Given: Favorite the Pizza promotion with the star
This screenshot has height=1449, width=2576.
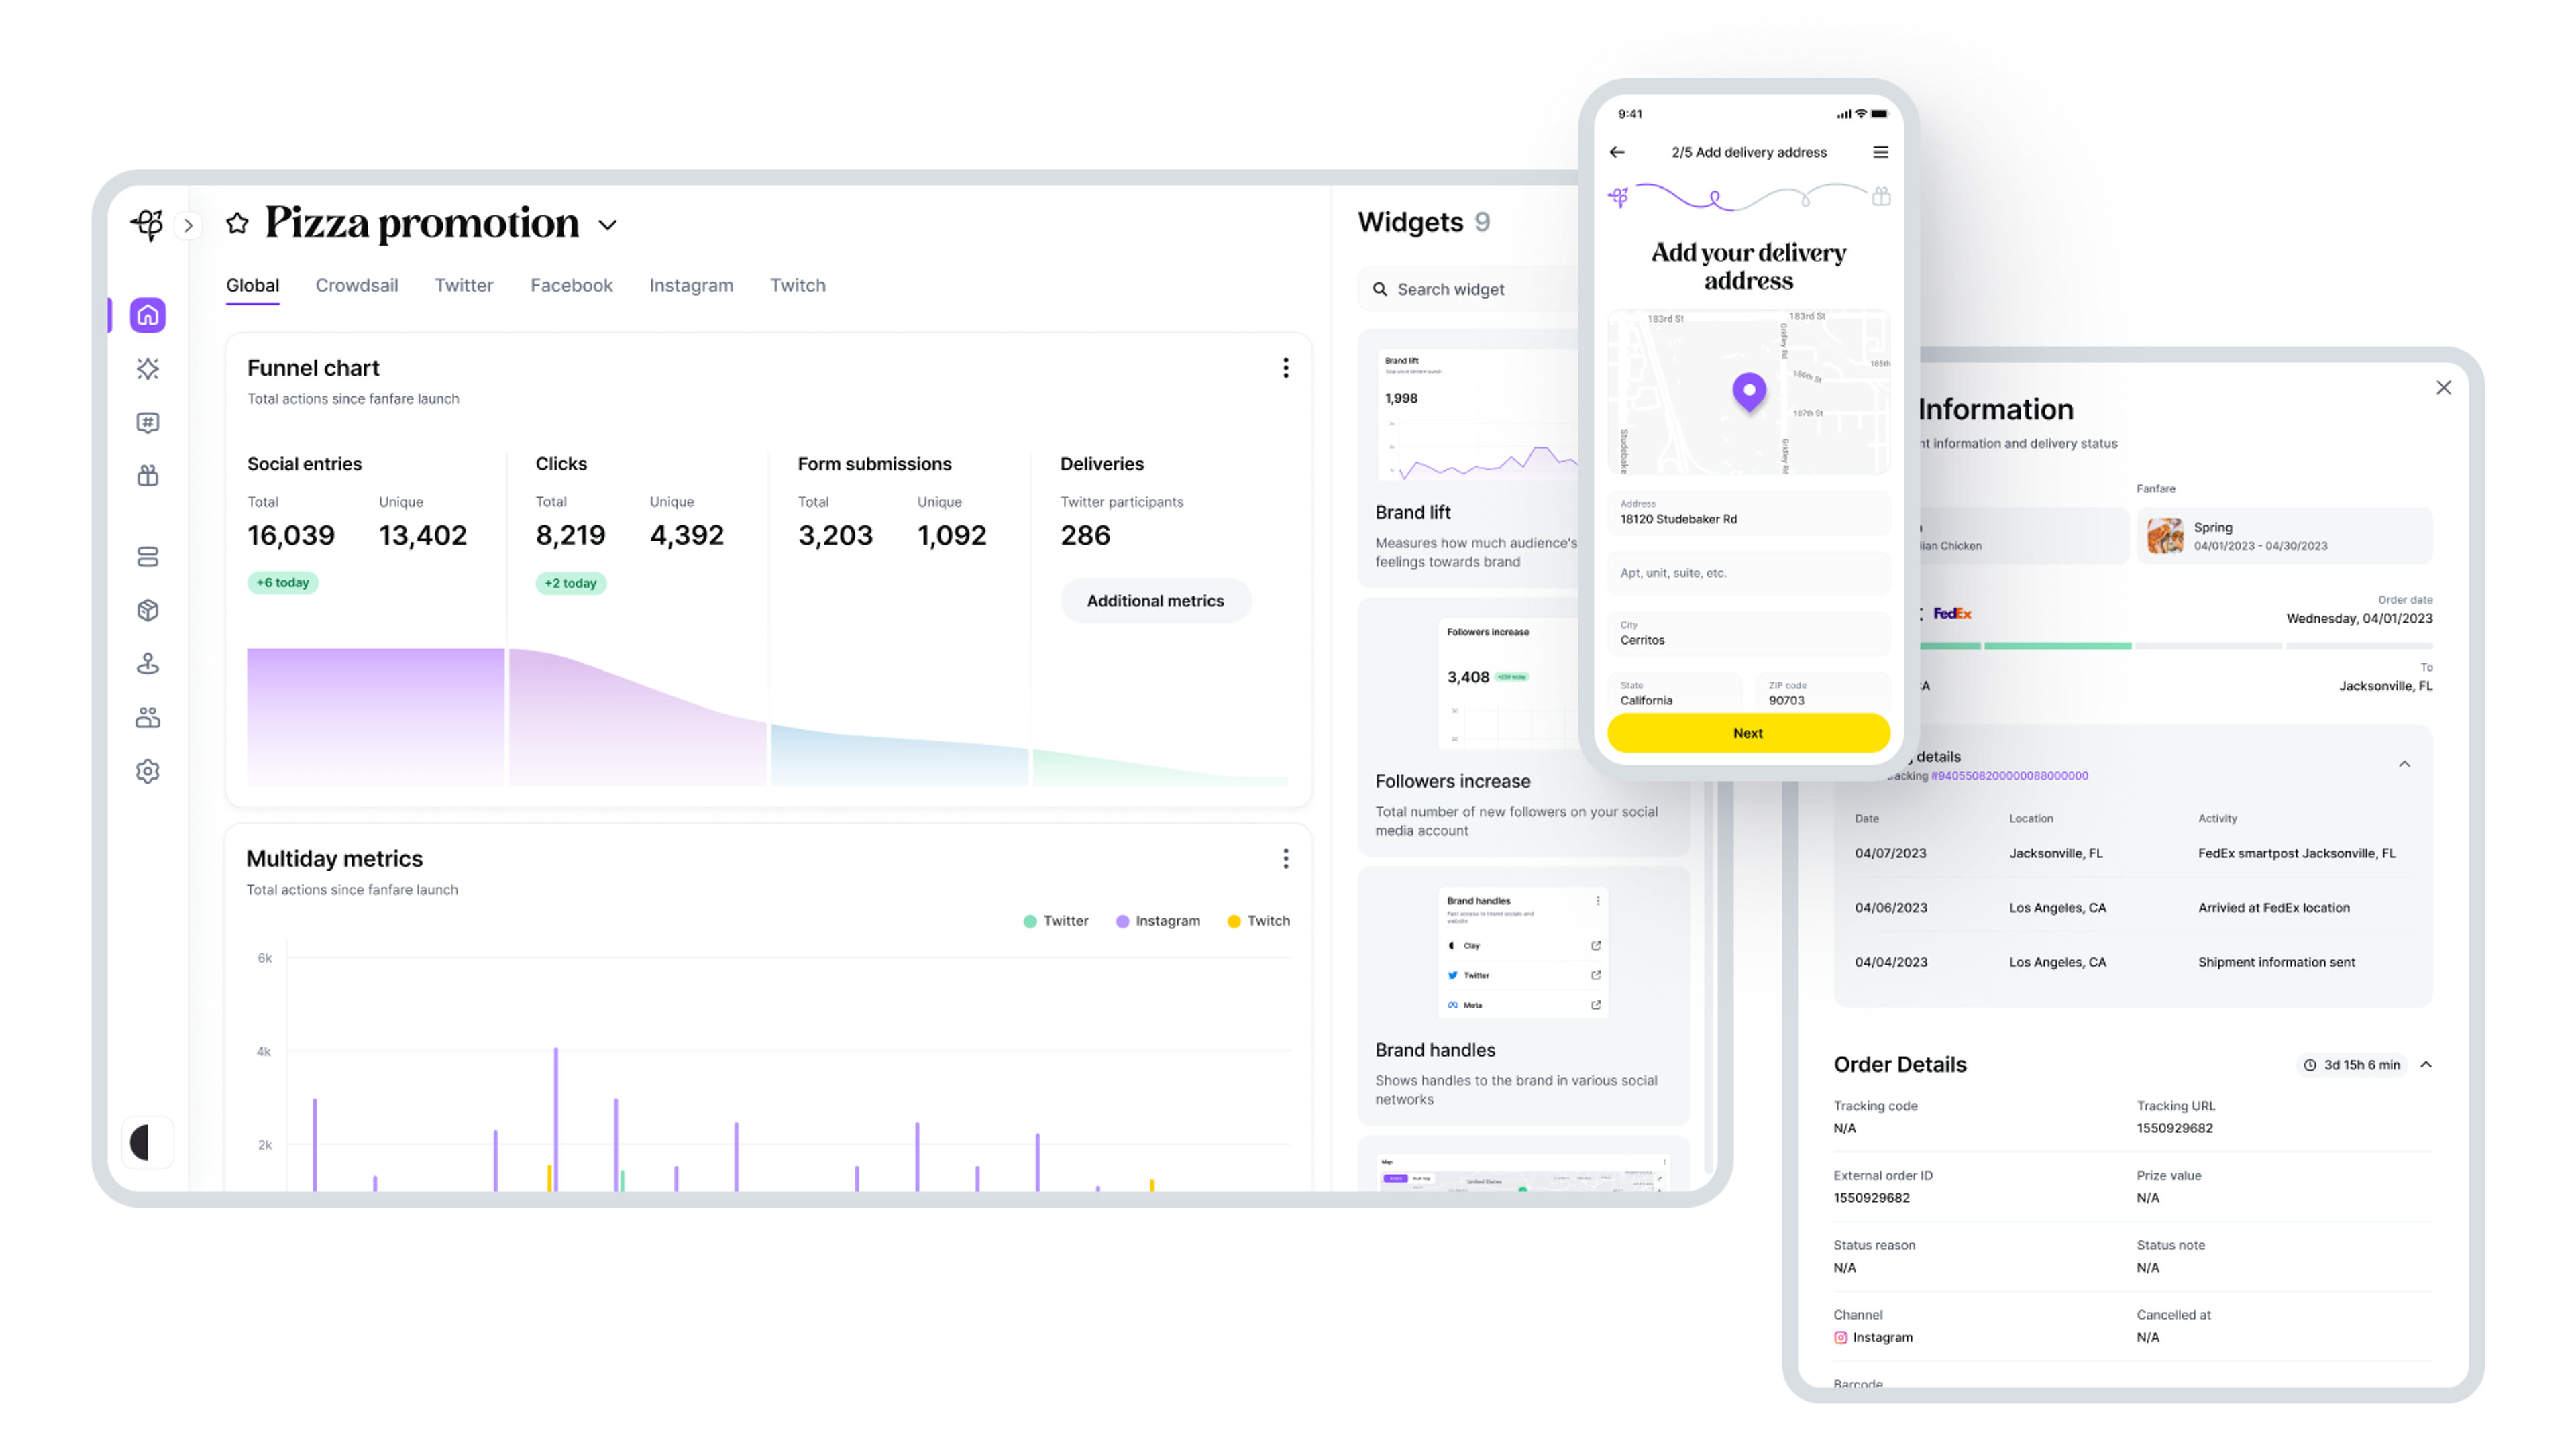Looking at the screenshot, I should (x=237, y=223).
